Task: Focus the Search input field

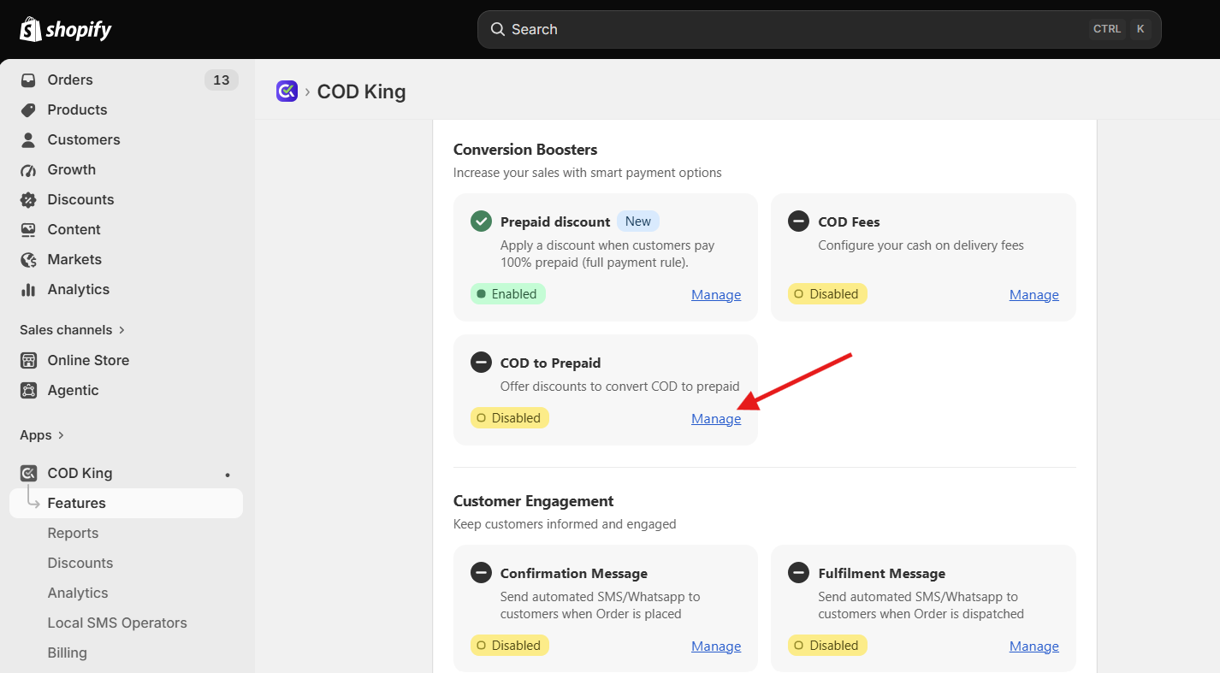Action: [x=820, y=29]
